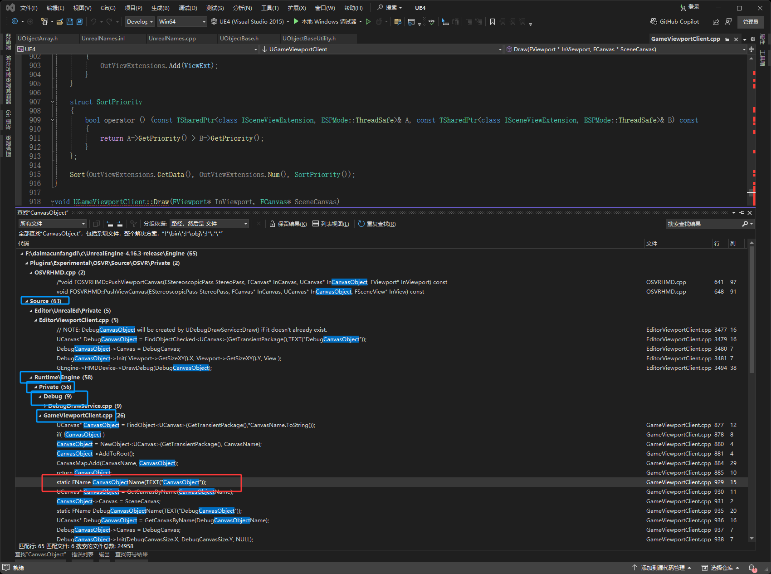Screen dimensions: 771x574
Task: Click the find results vertical scrollbar down arrow
Action: click(x=751, y=539)
